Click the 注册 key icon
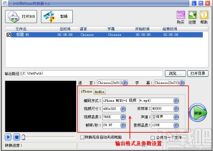This screenshot has width=213, height=151. click(192, 15)
